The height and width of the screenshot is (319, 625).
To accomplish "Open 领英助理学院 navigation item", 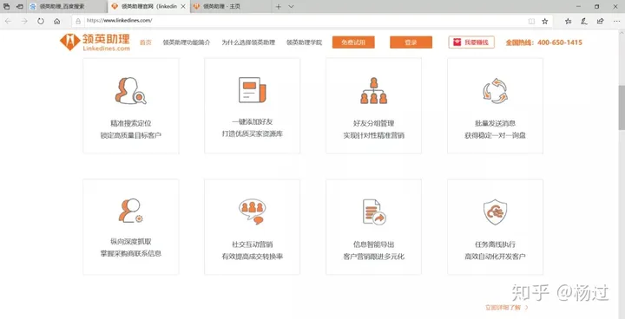I will point(304,42).
